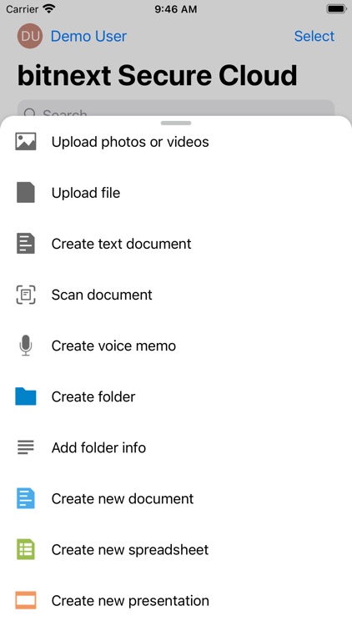
Task: Tap the green spreadsheet icon
Action: [26, 549]
